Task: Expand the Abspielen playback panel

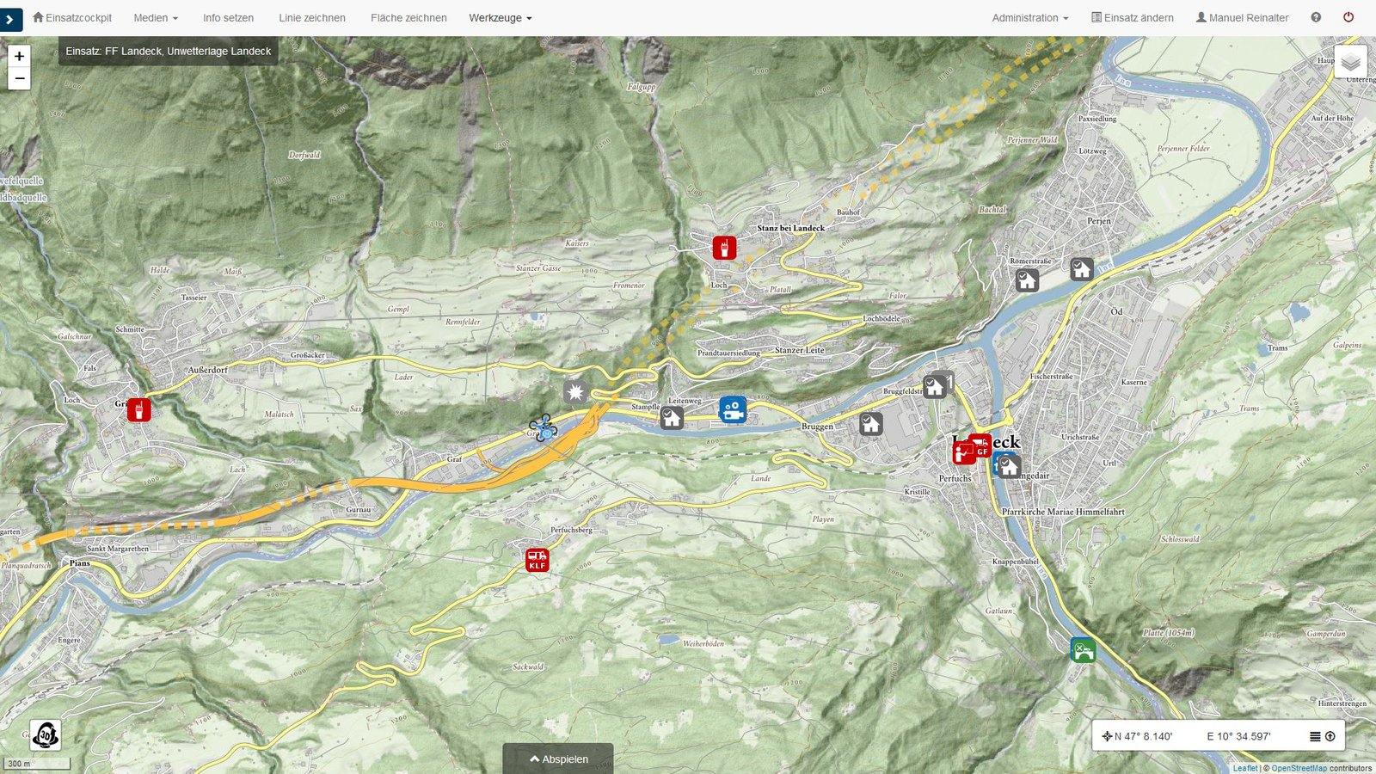Action: click(x=559, y=759)
